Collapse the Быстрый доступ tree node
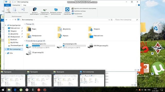 click(5, 25)
